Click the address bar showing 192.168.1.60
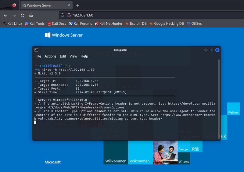244x172 pixels. (151, 15)
